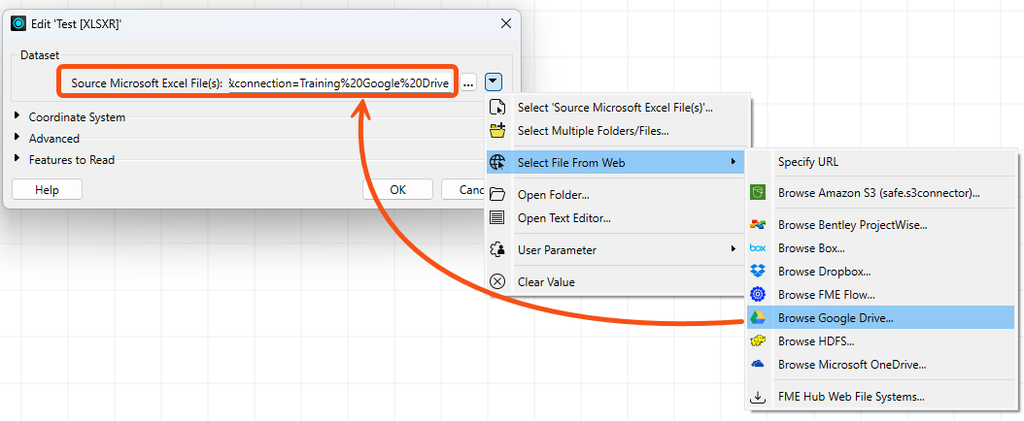The height and width of the screenshot is (421, 1024).
Task: Choose Open Text Editor... from the menu
Action: (x=618, y=217)
